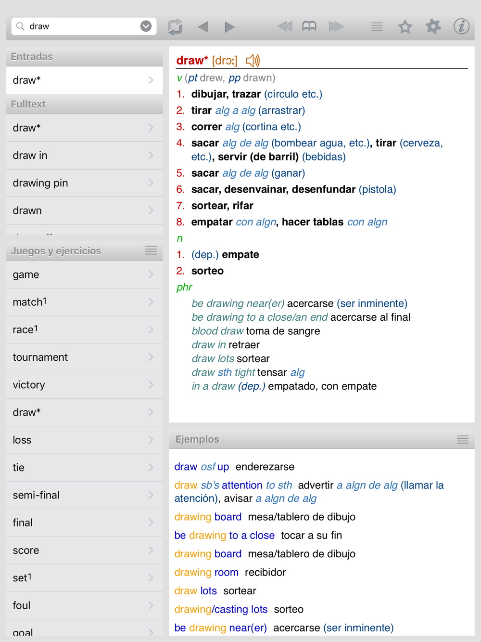Select 'set1' in the word list
The height and width of the screenshot is (642, 481).
tap(85, 577)
